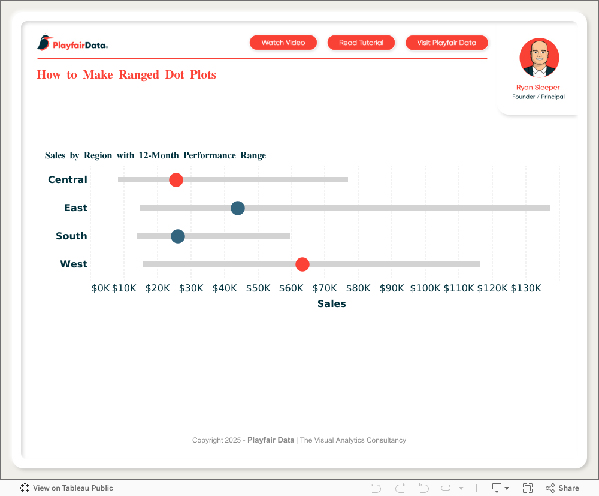
Task: Click the Playfair Data logo
Action: pos(72,43)
